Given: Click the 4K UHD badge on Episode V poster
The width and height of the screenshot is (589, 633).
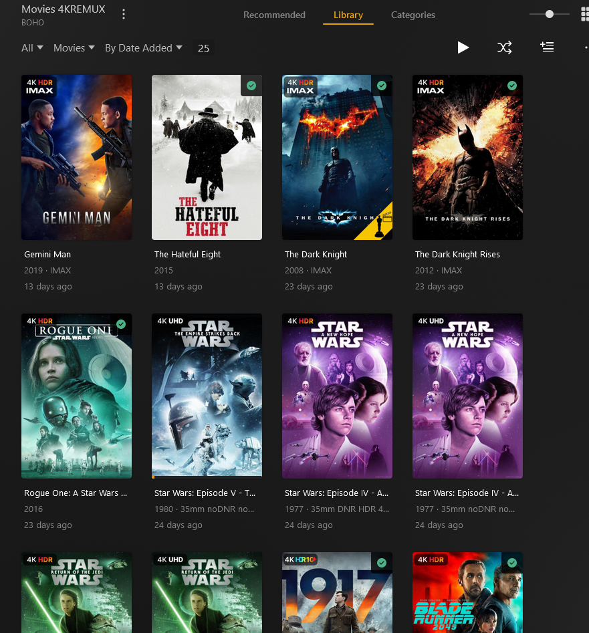Looking at the screenshot, I should (170, 321).
